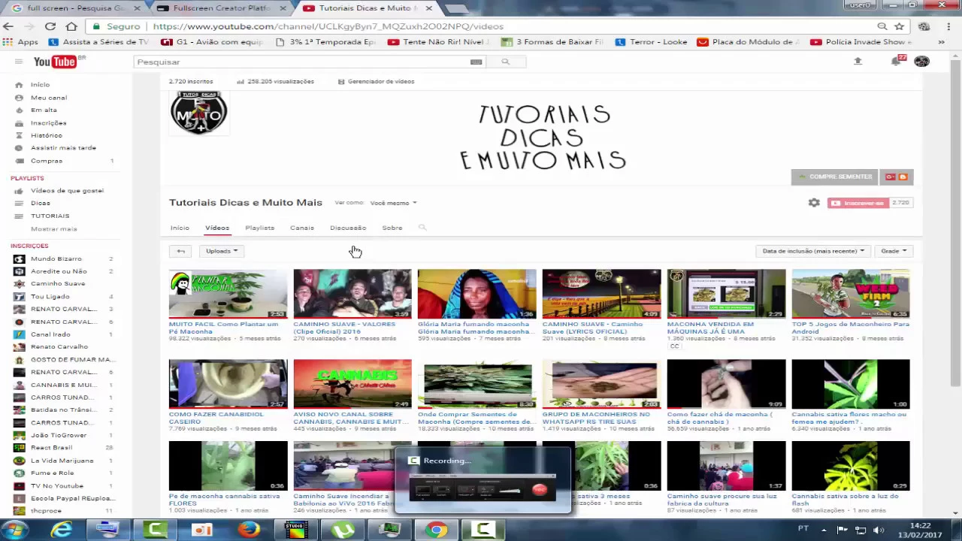The image size is (962, 541).
Task: Open the Você mesmo view-as dropdown
Action: click(393, 203)
